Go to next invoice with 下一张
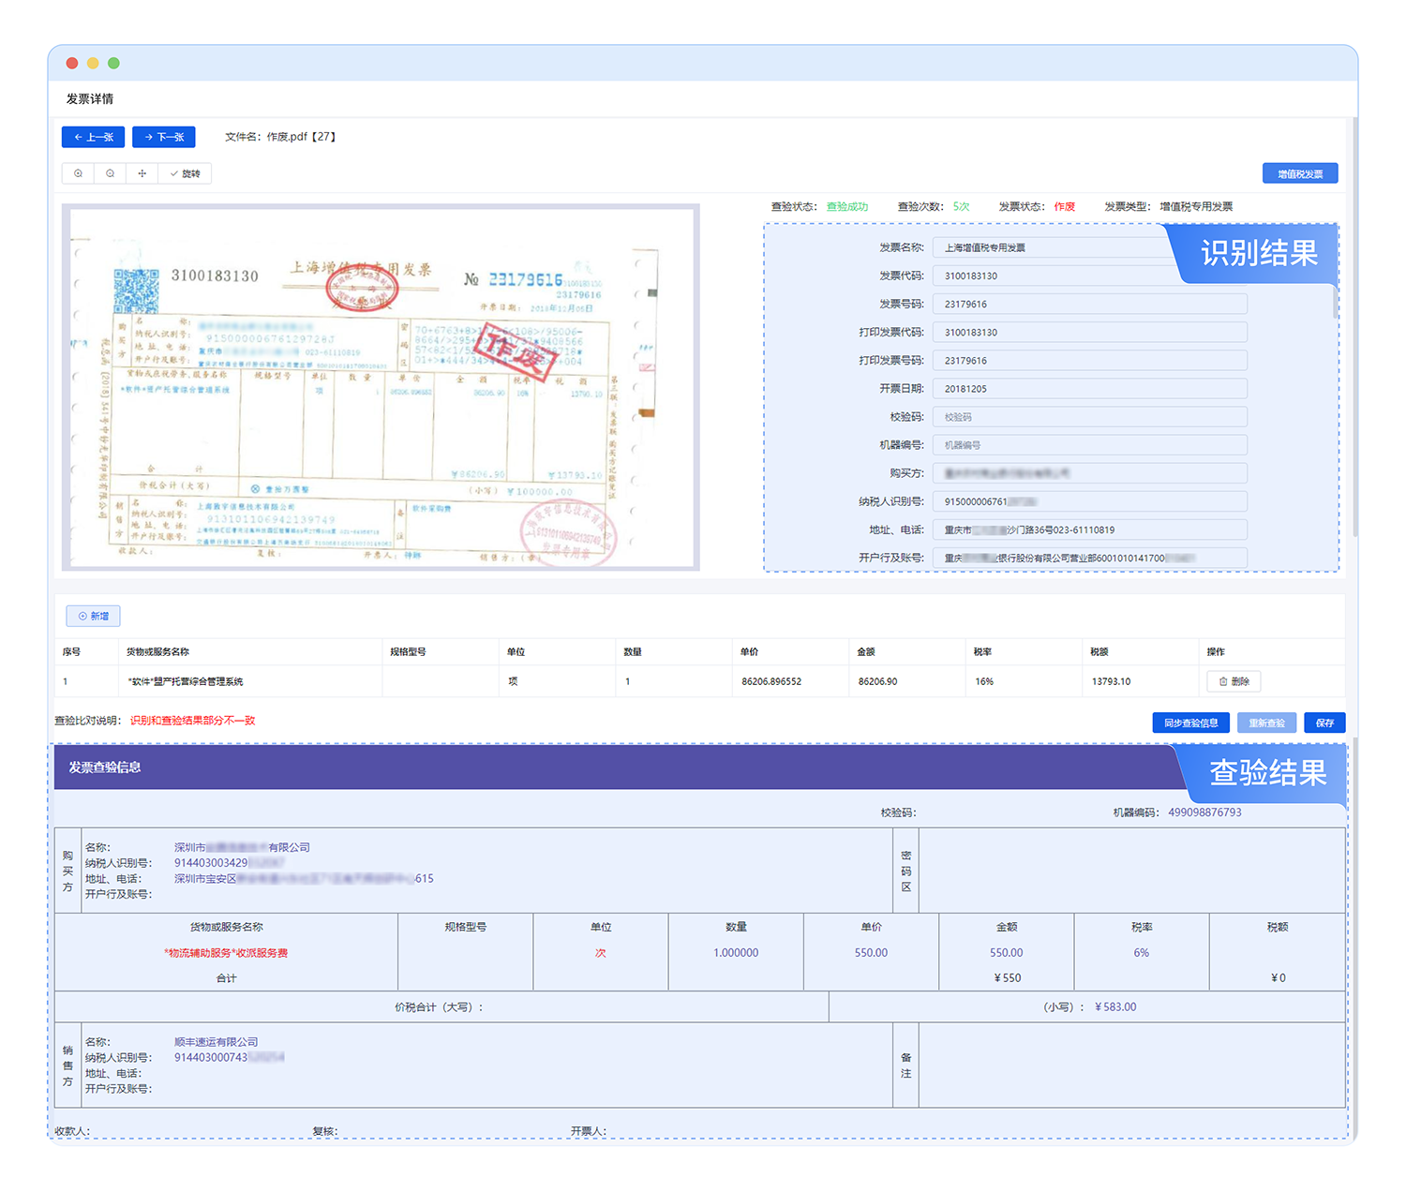 coord(164,137)
